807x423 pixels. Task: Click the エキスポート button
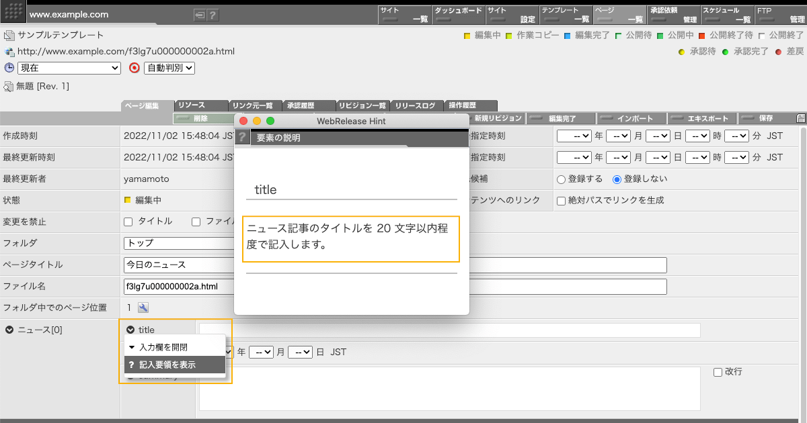(x=701, y=117)
